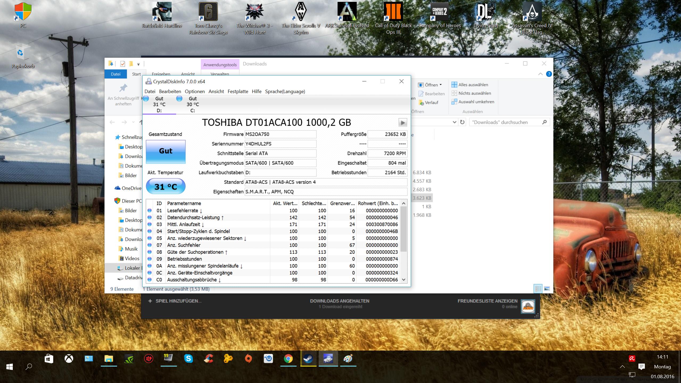Screen dimensions: 681x383
Task: Click the Explorer help question mark icon
Action: coord(549,74)
